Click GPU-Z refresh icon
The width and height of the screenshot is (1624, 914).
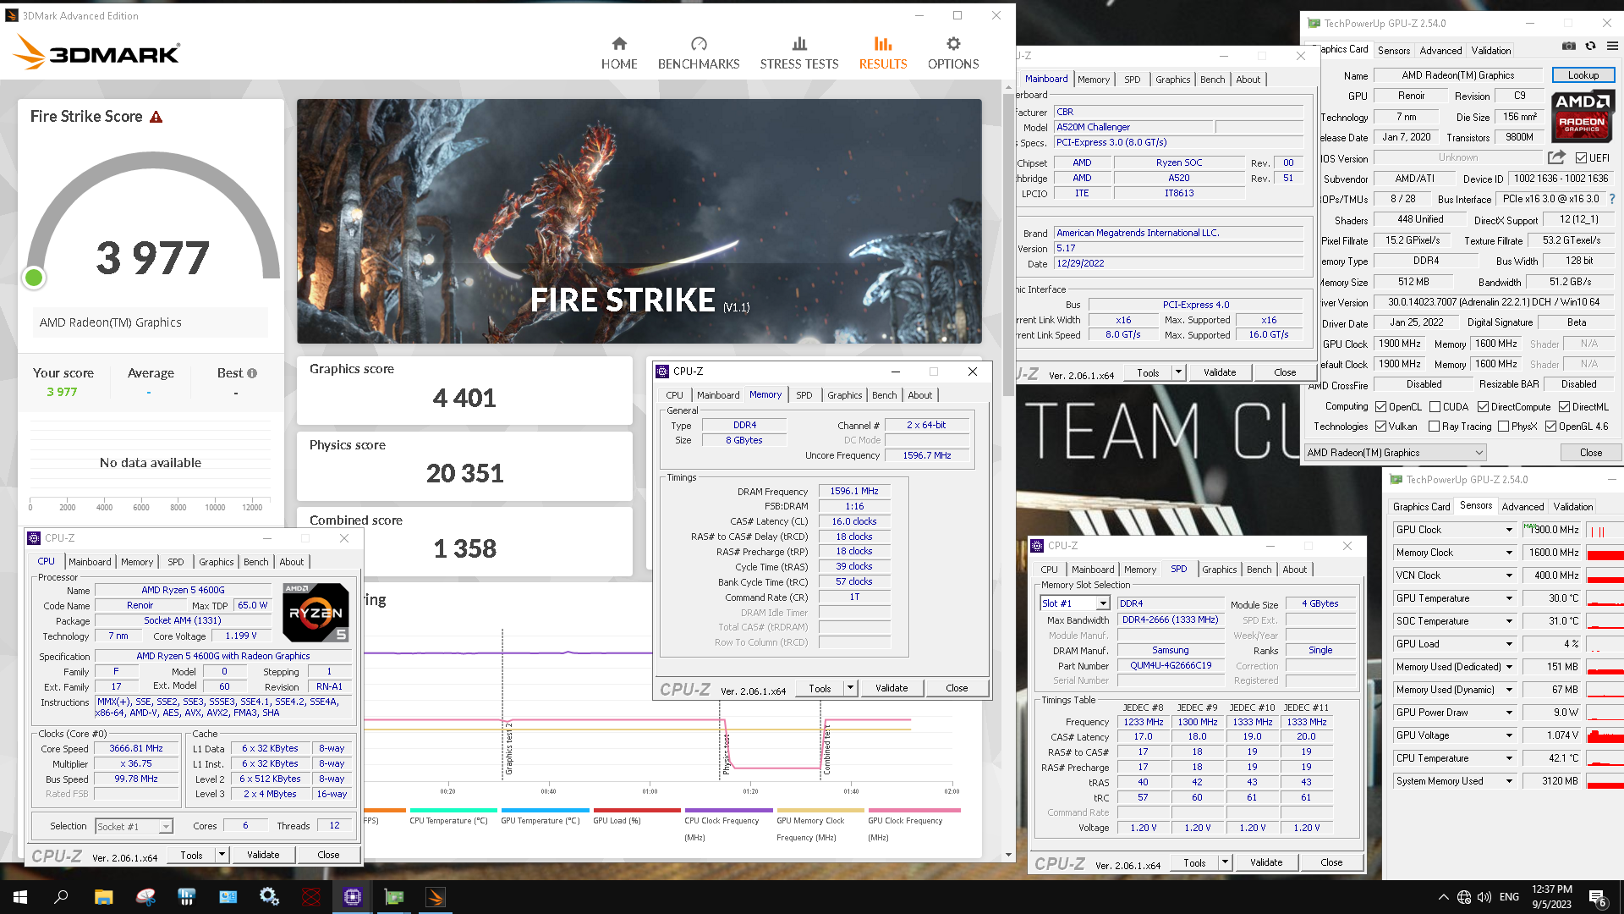point(1590,46)
